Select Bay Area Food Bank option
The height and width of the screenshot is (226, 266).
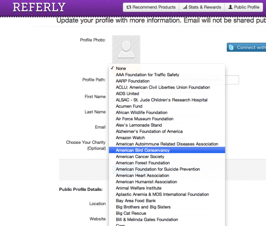pyautogui.click(x=135, y=201)
